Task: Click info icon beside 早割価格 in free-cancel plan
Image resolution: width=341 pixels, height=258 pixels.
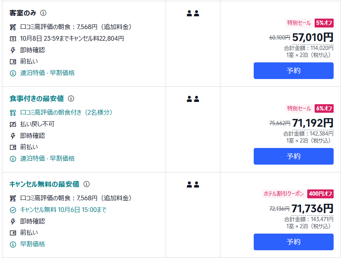Action: pyautogui.click(x=13, y=244)
